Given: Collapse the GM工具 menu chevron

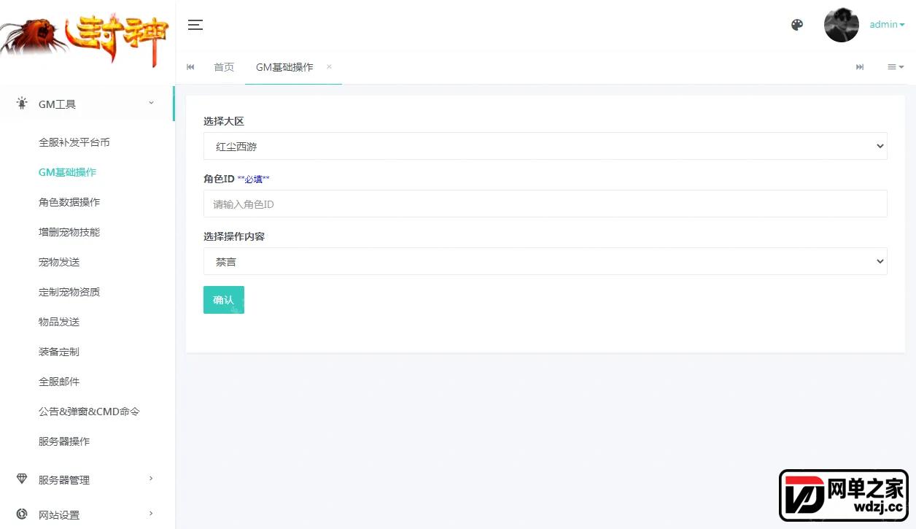Looking at the screenshot, I should coord(151,104).
